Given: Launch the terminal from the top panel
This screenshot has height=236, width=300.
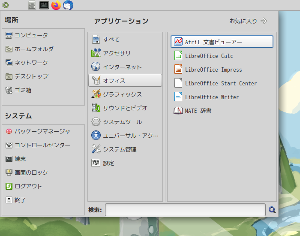Looking at the screenshot, I should tap(44, 5).
